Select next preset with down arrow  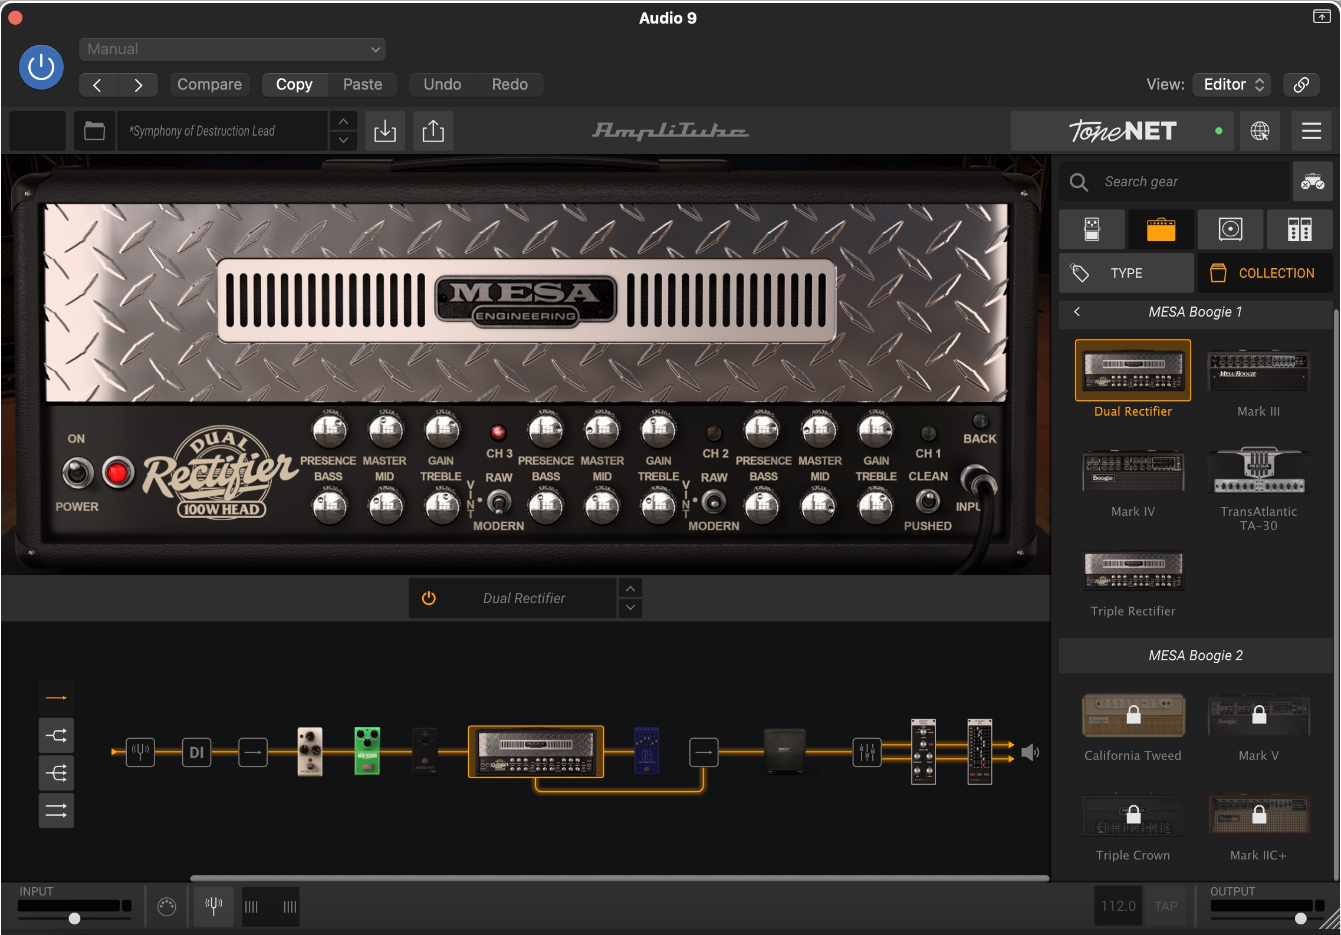coord(343,141)
